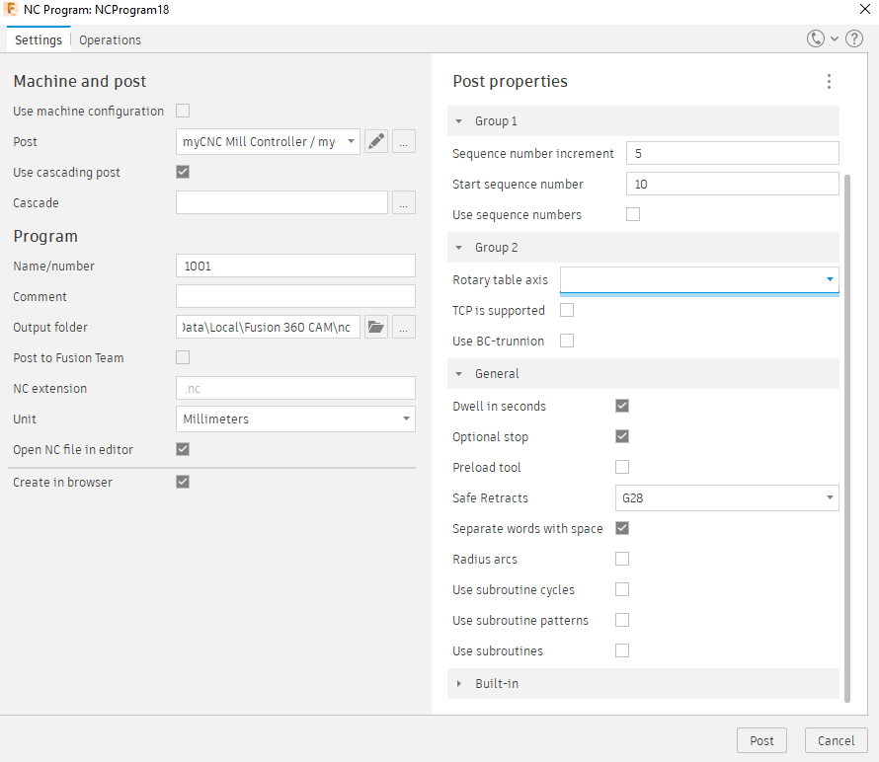The width and height of the screenshot is (879, 762).
Task: Click the output folder browse icon
Action: (375, 327)
